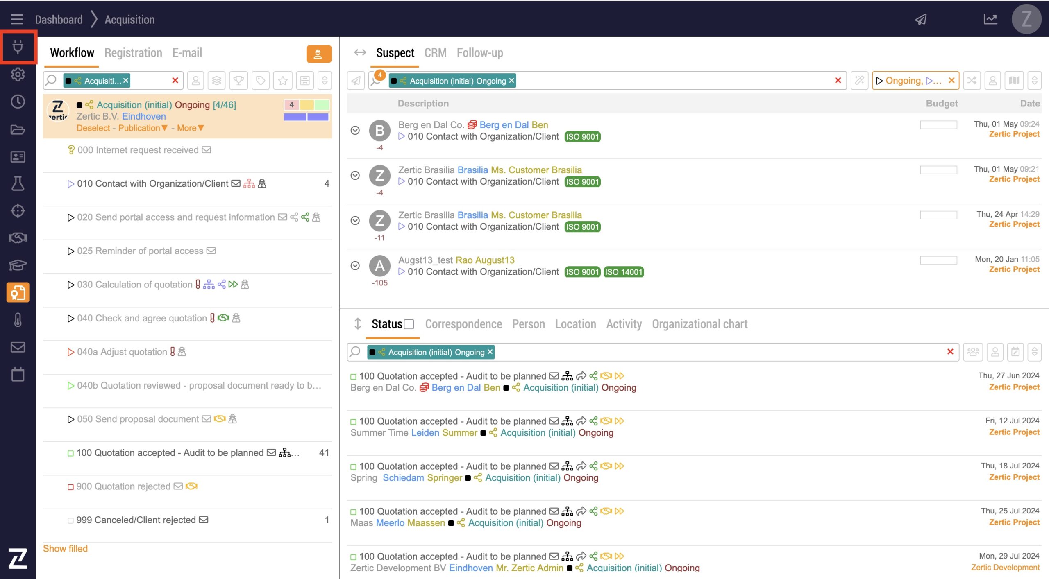This screenshot has width=1049, height=579.
Task: Open the handshake sidebar icon
Action: 18,237
